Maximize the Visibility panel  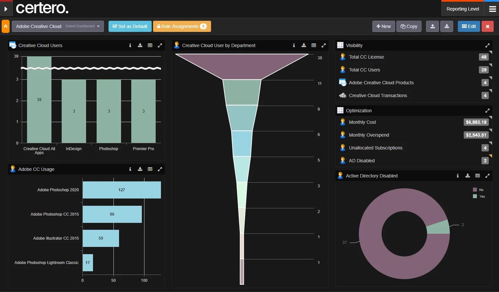click(487, 45)
